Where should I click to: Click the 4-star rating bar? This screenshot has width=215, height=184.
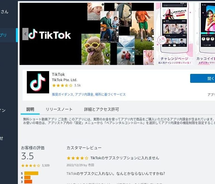coord(27,178)
